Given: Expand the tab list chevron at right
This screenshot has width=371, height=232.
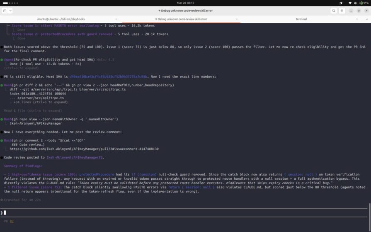Looking at the screenshot, I should tap(366, 19).
